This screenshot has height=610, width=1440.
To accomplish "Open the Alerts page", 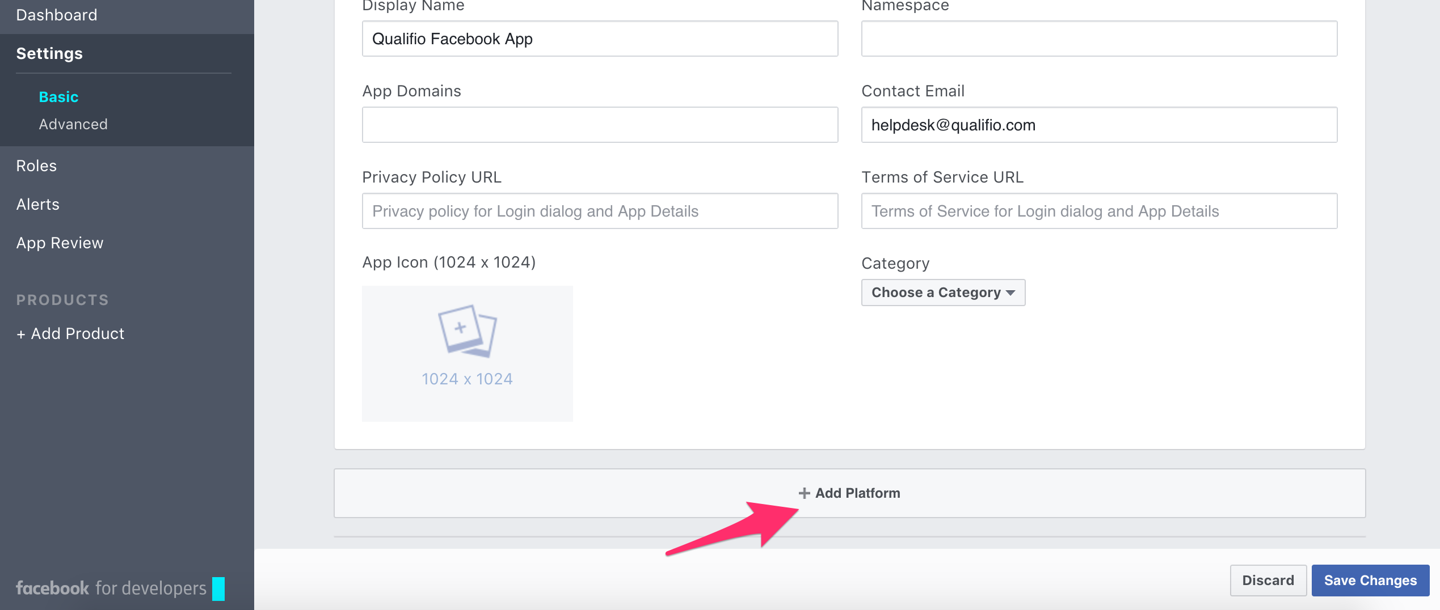I will point(37,204).
